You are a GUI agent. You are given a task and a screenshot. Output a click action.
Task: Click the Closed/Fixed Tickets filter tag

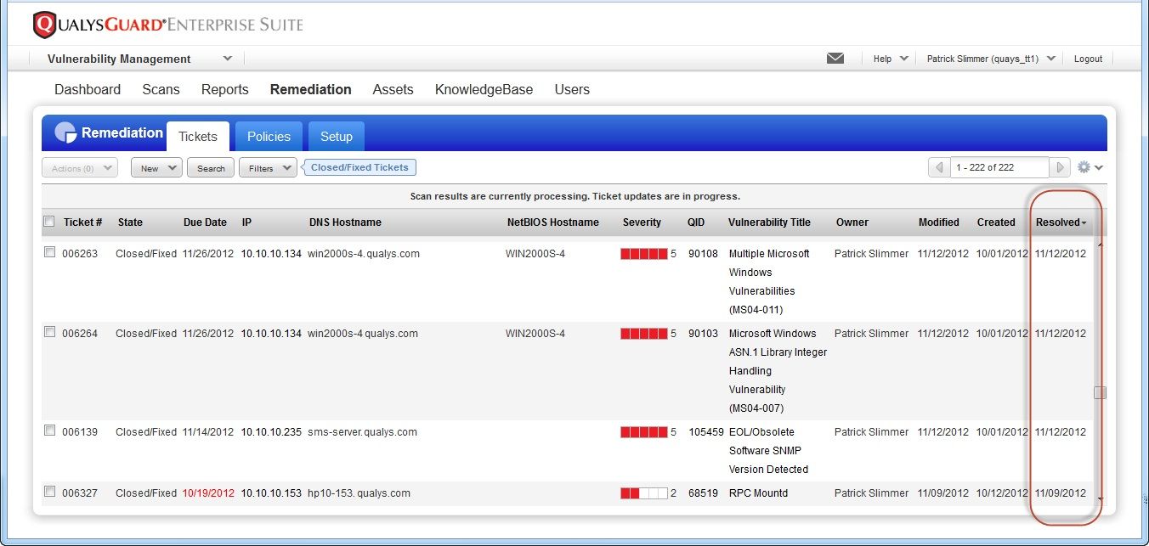click(359, 167)
